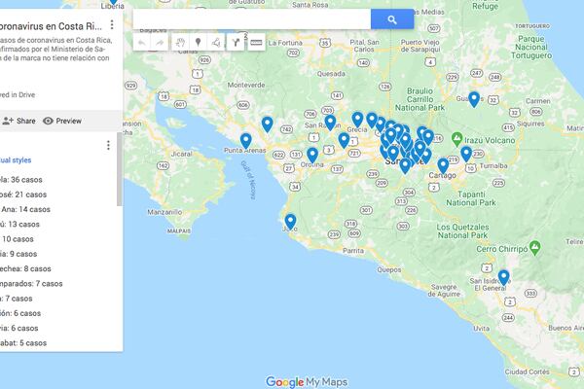The height and width of the screenshot is (389, 584).
Task: Select the '10 casos' list entry
Action: [18, 239]
